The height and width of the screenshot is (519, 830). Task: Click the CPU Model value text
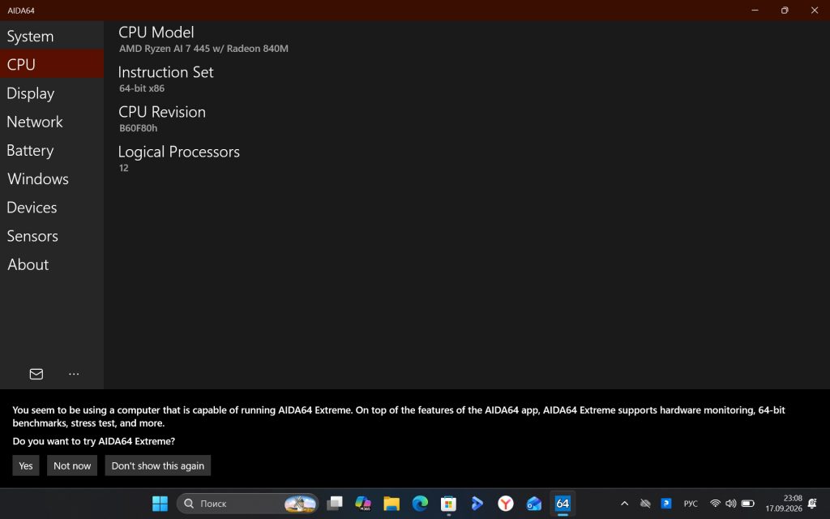point(203,49)
